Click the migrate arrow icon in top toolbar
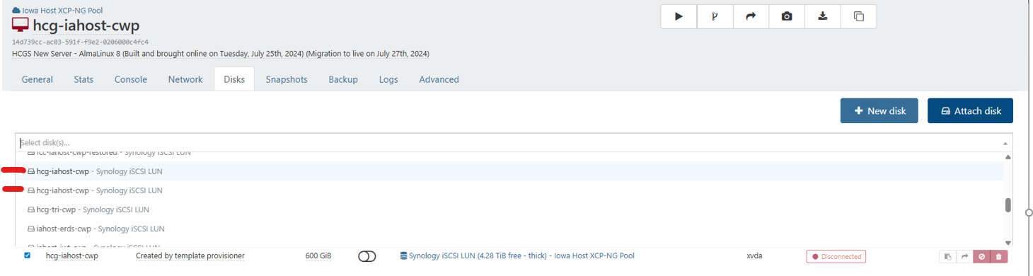1033x276 pixels. pyautogui.click(x=751, y=16)
